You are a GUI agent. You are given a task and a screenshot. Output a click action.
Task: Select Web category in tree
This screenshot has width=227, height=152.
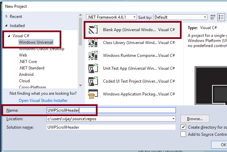point(23,55)
